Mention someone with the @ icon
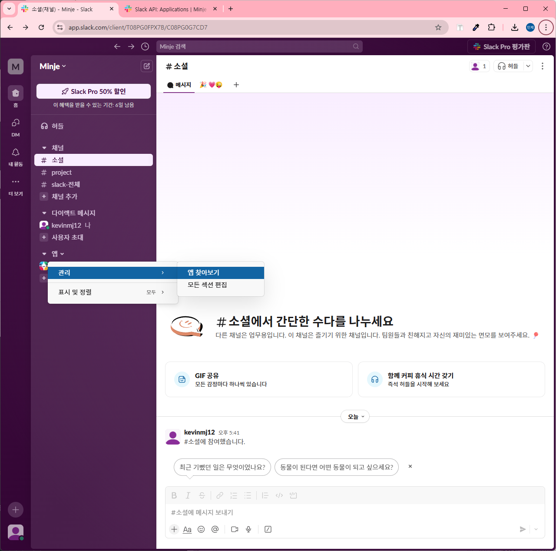This screenshot has width=556, height=551. click(215, 529)
